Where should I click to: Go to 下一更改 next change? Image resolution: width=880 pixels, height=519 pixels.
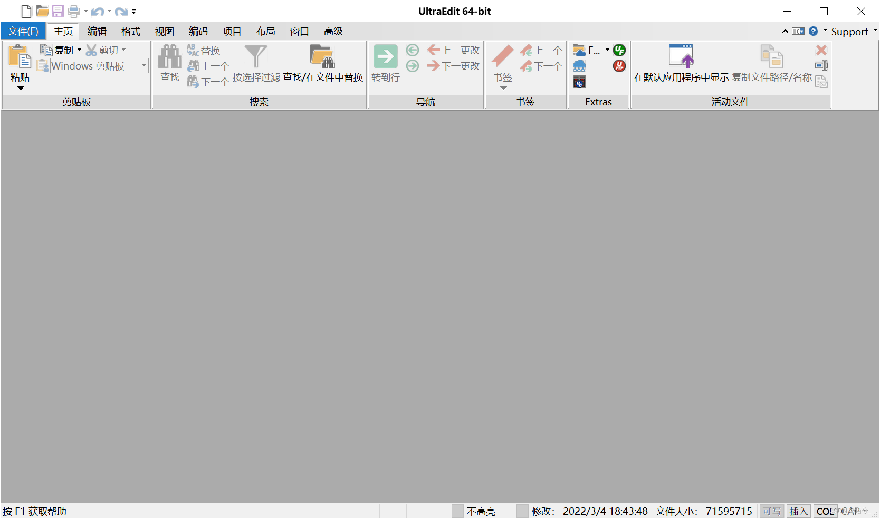click(454, 66)
